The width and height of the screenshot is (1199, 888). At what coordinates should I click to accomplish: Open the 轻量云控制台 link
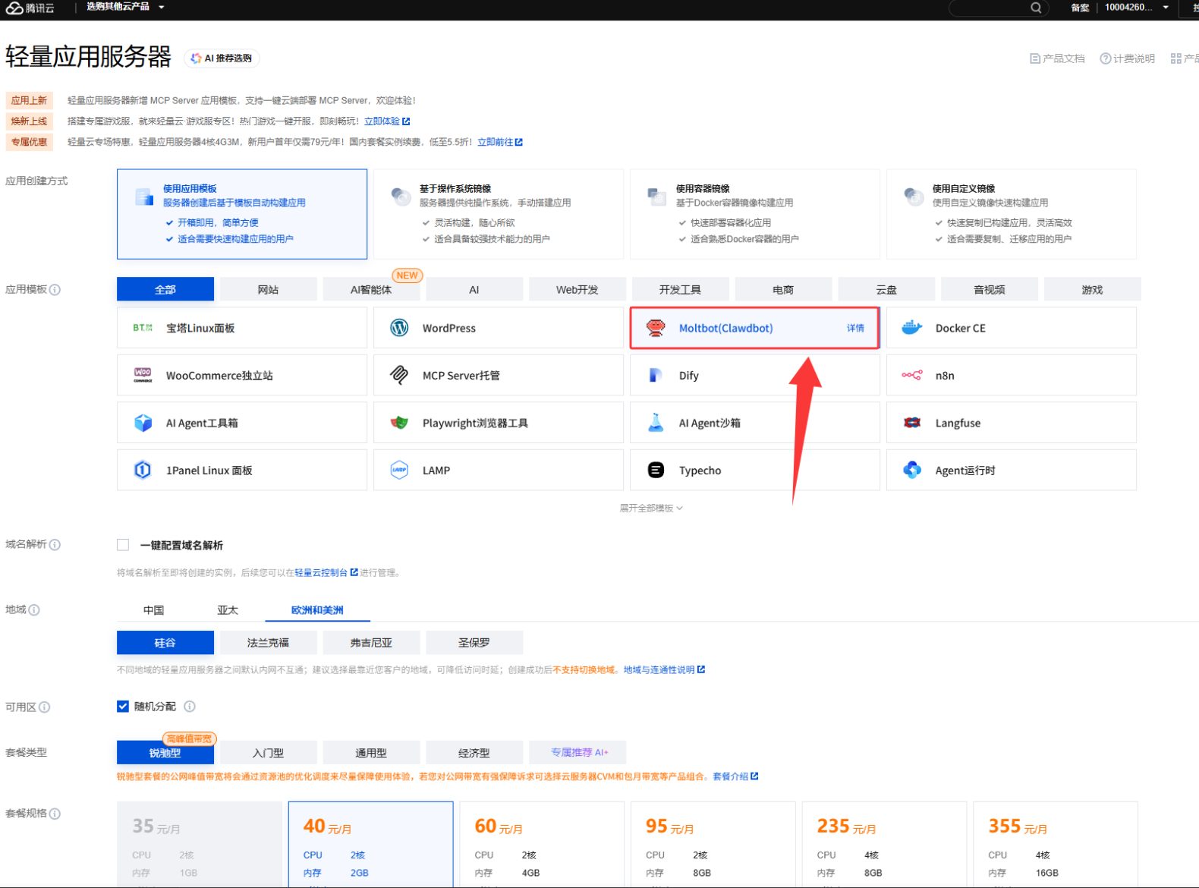pos(326,572)
